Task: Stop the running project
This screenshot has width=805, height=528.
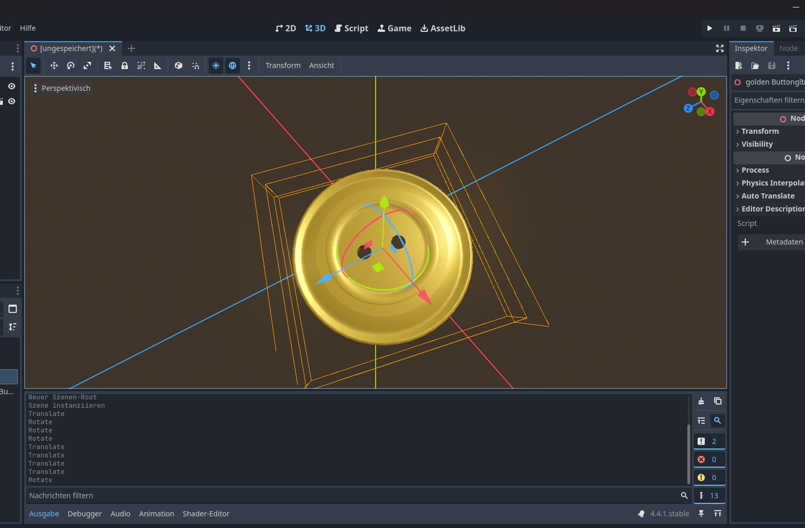Action: tap(743, 28)
